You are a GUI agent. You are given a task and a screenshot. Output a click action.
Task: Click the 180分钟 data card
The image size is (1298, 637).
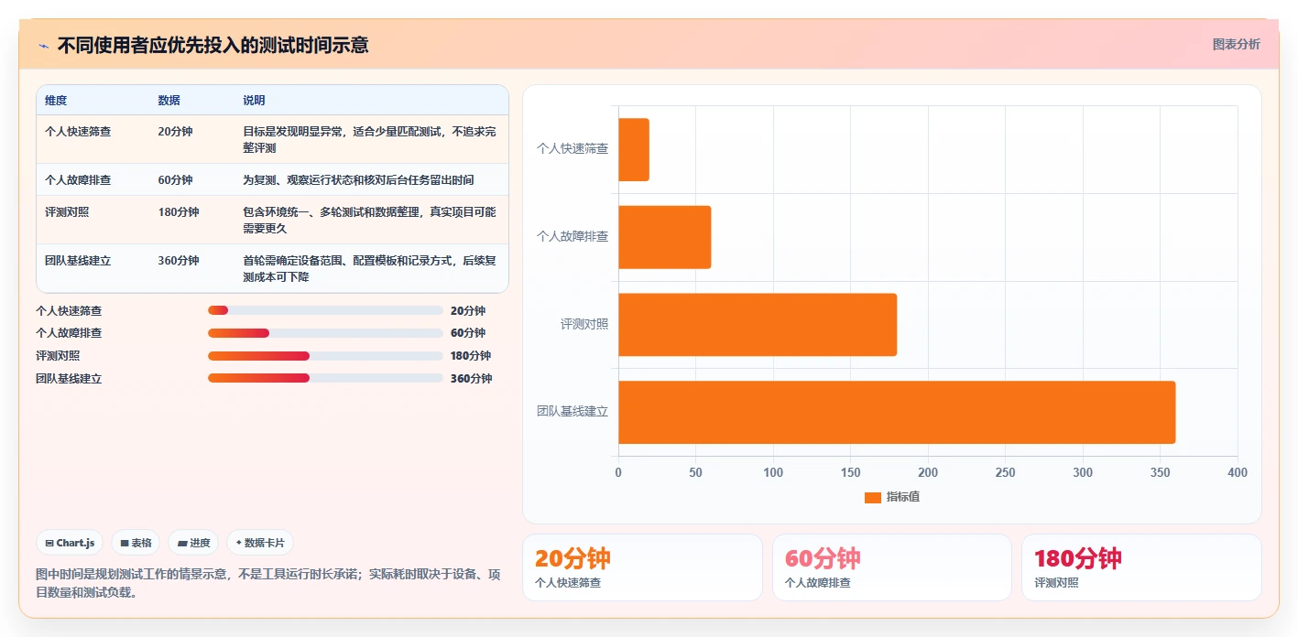pyautogui.click(x=1141, y=567)
